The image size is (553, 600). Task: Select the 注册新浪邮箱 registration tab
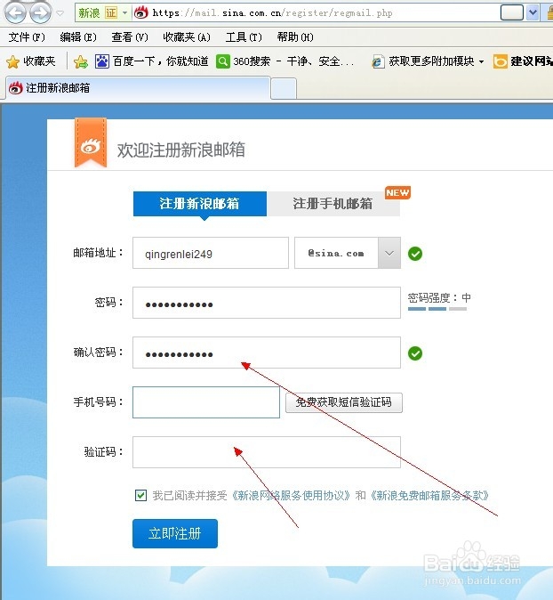(x=200, y=204)
